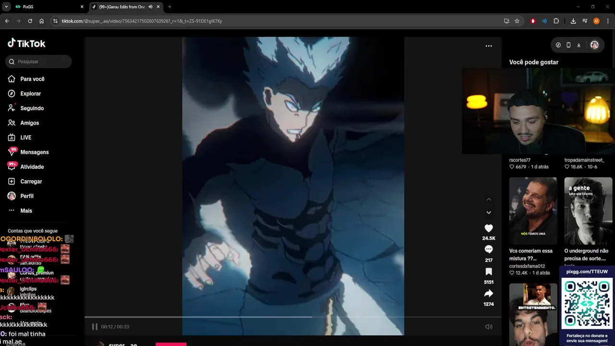Click the pixgg.com QR code overlay
The width and height of the screenshot is (615, 346).
pos(587,305)
